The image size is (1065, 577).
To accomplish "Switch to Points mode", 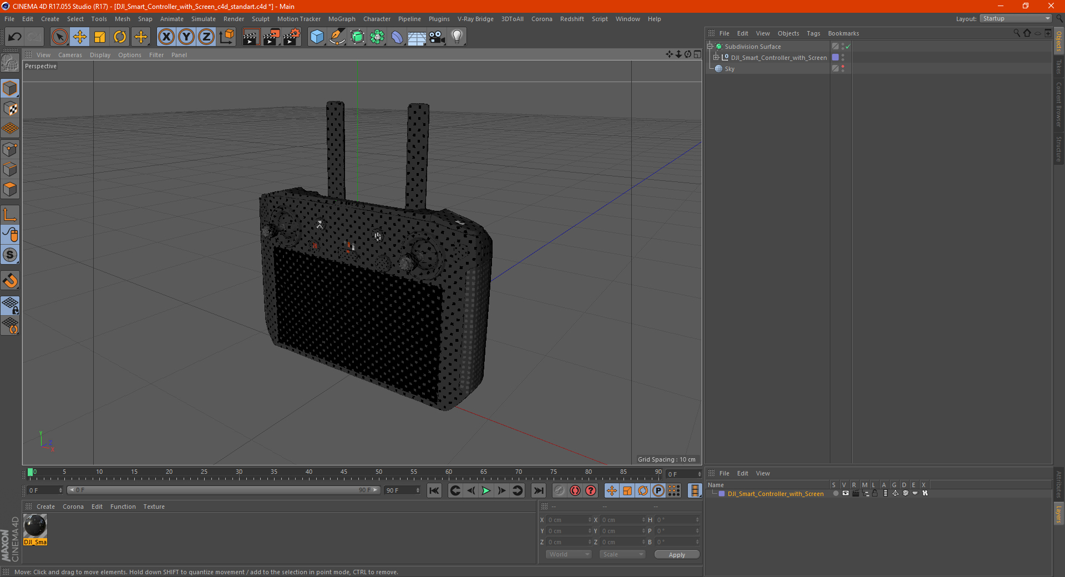I will pos(10,149).
